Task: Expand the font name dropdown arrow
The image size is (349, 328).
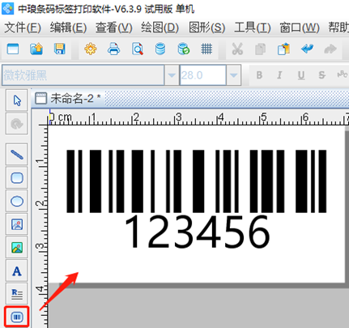Action: click(x=172, y=75)
